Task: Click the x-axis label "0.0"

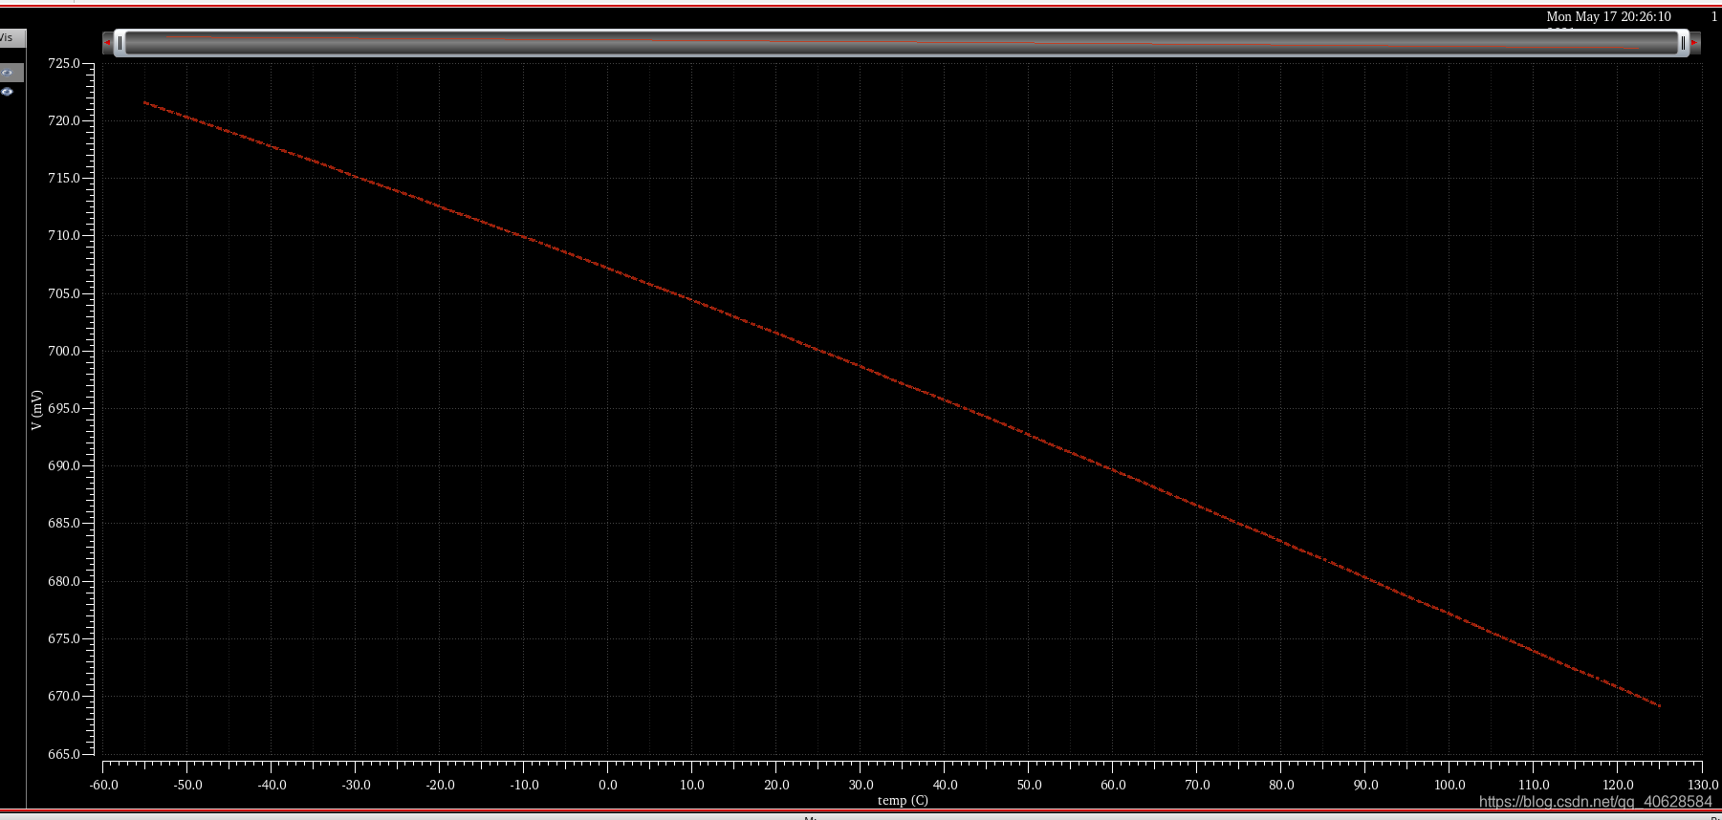Action: [608, 785]
